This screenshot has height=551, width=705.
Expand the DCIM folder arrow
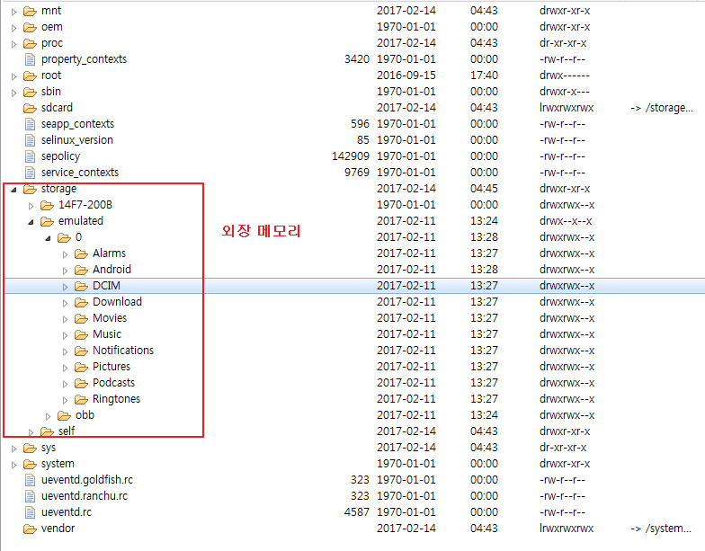pyautogui.click(x=65, y=287)
